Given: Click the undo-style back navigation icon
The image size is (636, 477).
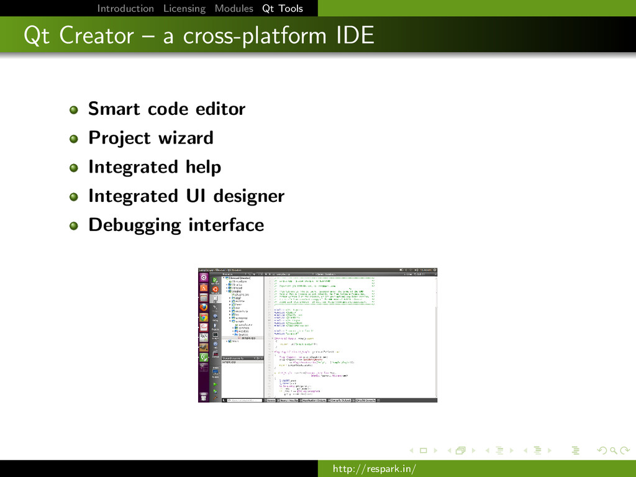Looking at the screenshot, I should pos(602,451).
